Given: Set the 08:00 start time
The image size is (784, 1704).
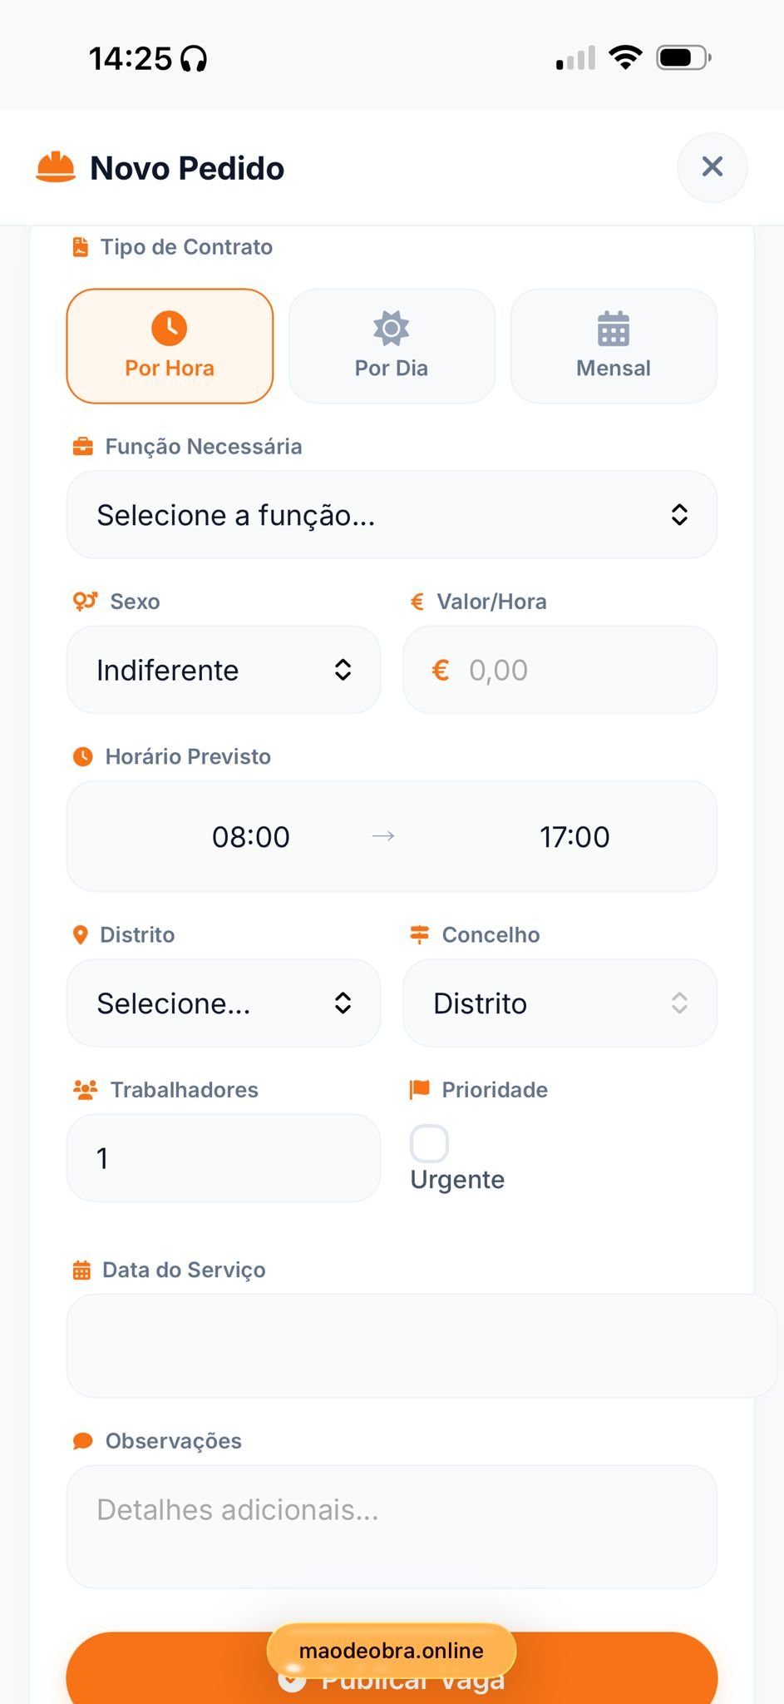Looking at the screenshot, I should (x=250, y=837).
